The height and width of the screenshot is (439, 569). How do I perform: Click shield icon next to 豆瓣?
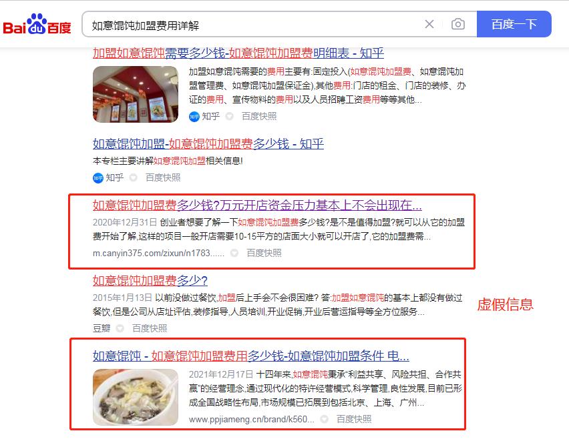(x=120, y=328)
